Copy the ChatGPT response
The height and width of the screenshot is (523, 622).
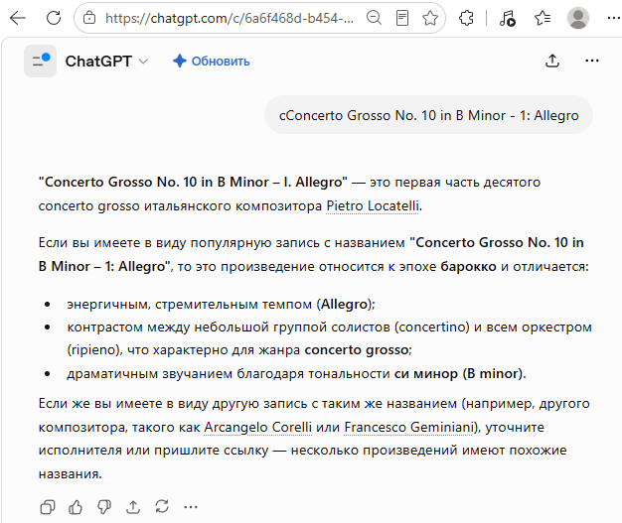click(x=48, y=507)
